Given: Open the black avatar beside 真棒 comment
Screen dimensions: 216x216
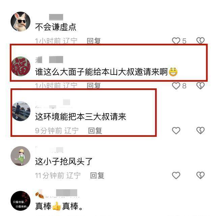Looking at the screenshot, I should click(21, 201).
